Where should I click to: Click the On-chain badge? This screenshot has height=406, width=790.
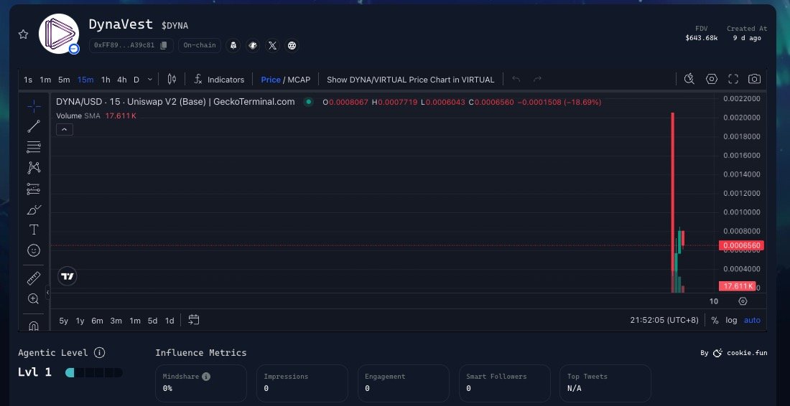point(200,45)
